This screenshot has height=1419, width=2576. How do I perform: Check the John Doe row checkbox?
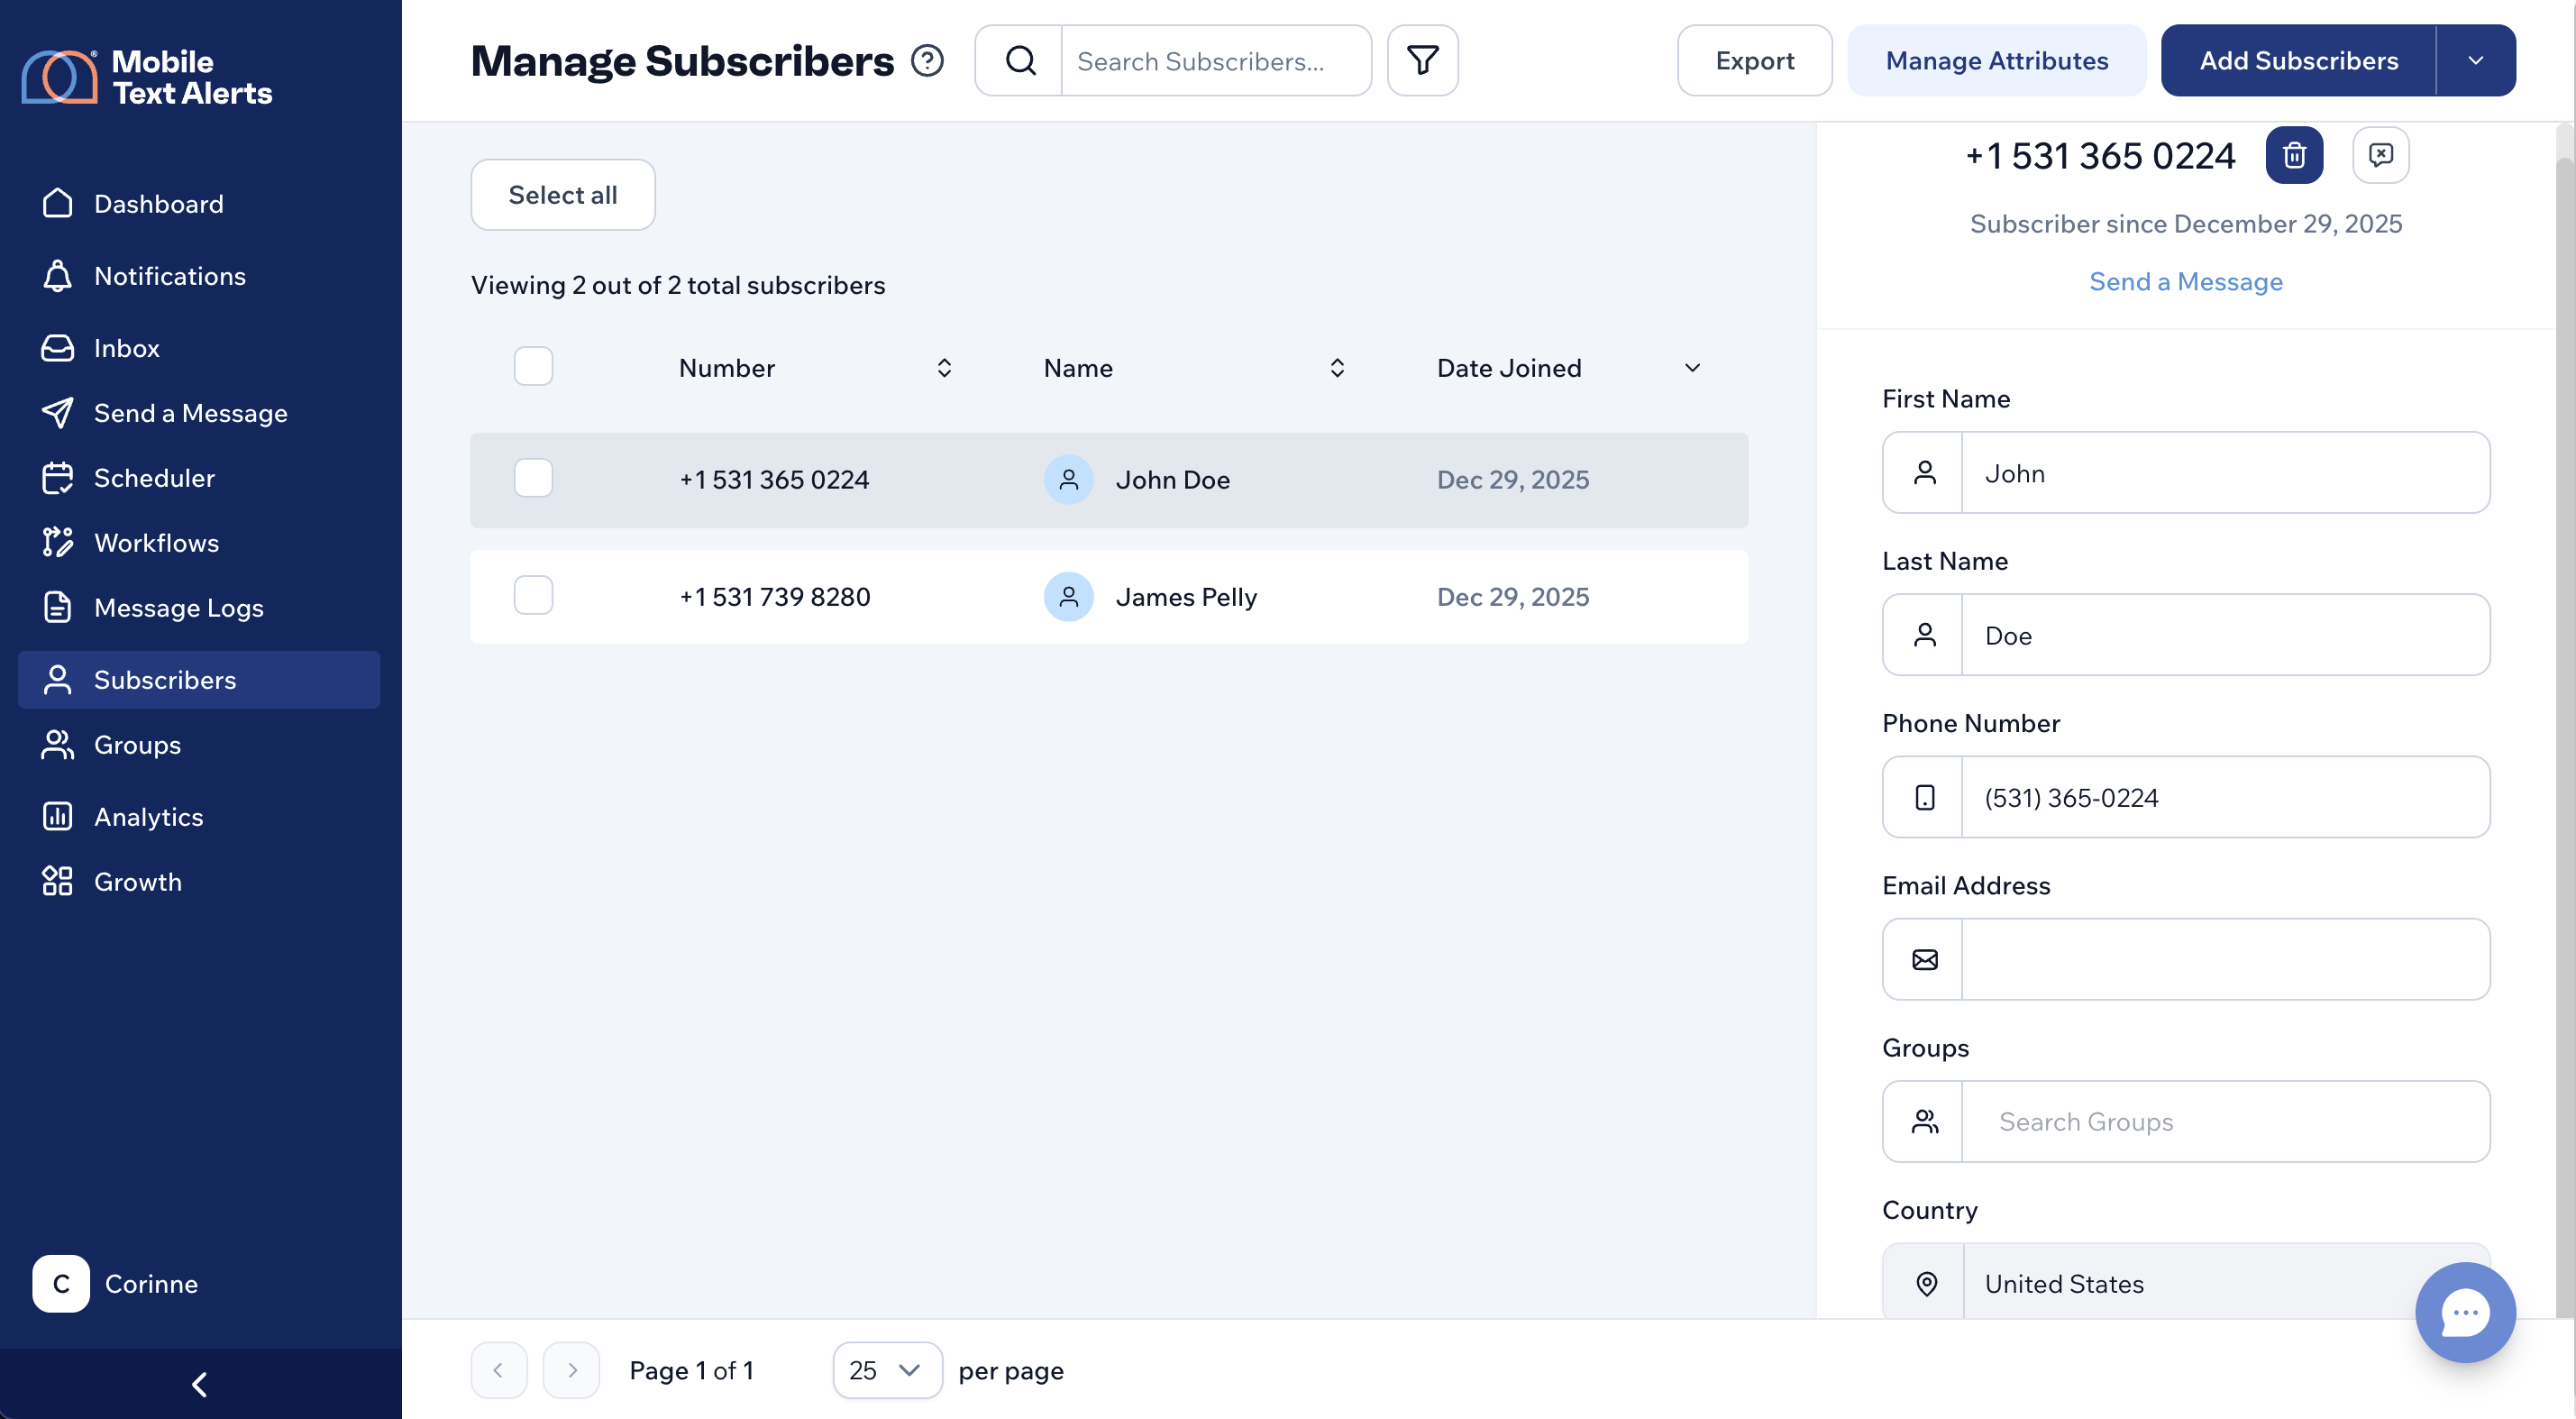click(x=533, y=478)
